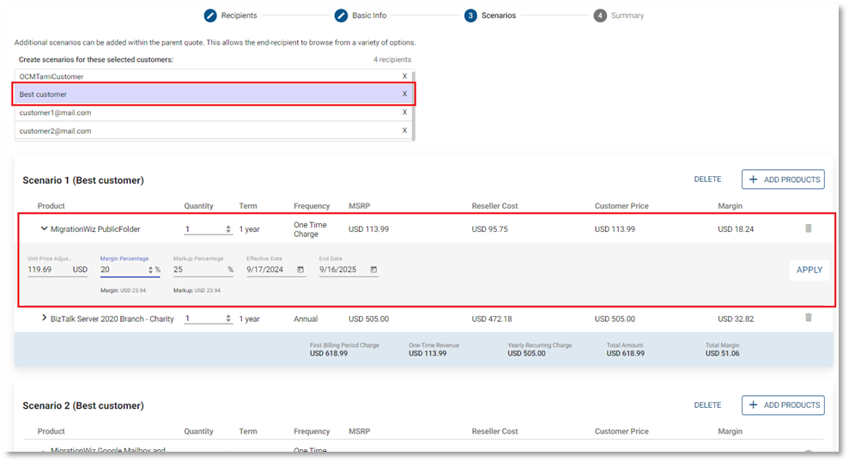Open the Basic Info step pencil icon

(x=341, y=15)
